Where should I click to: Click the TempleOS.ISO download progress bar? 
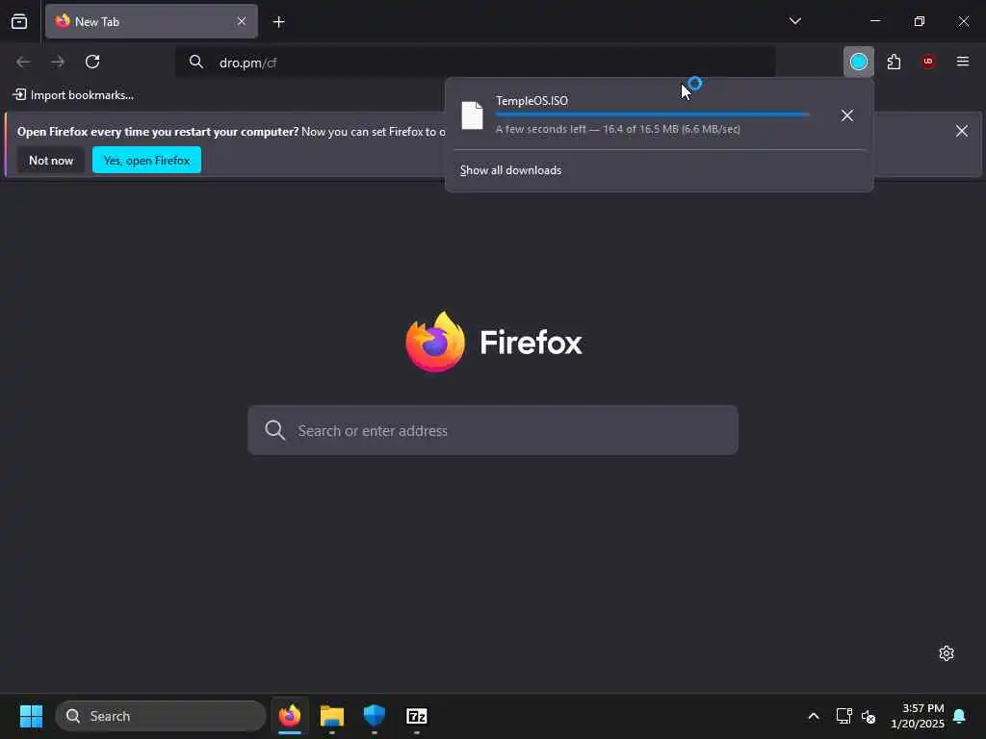tap(653, 115)
